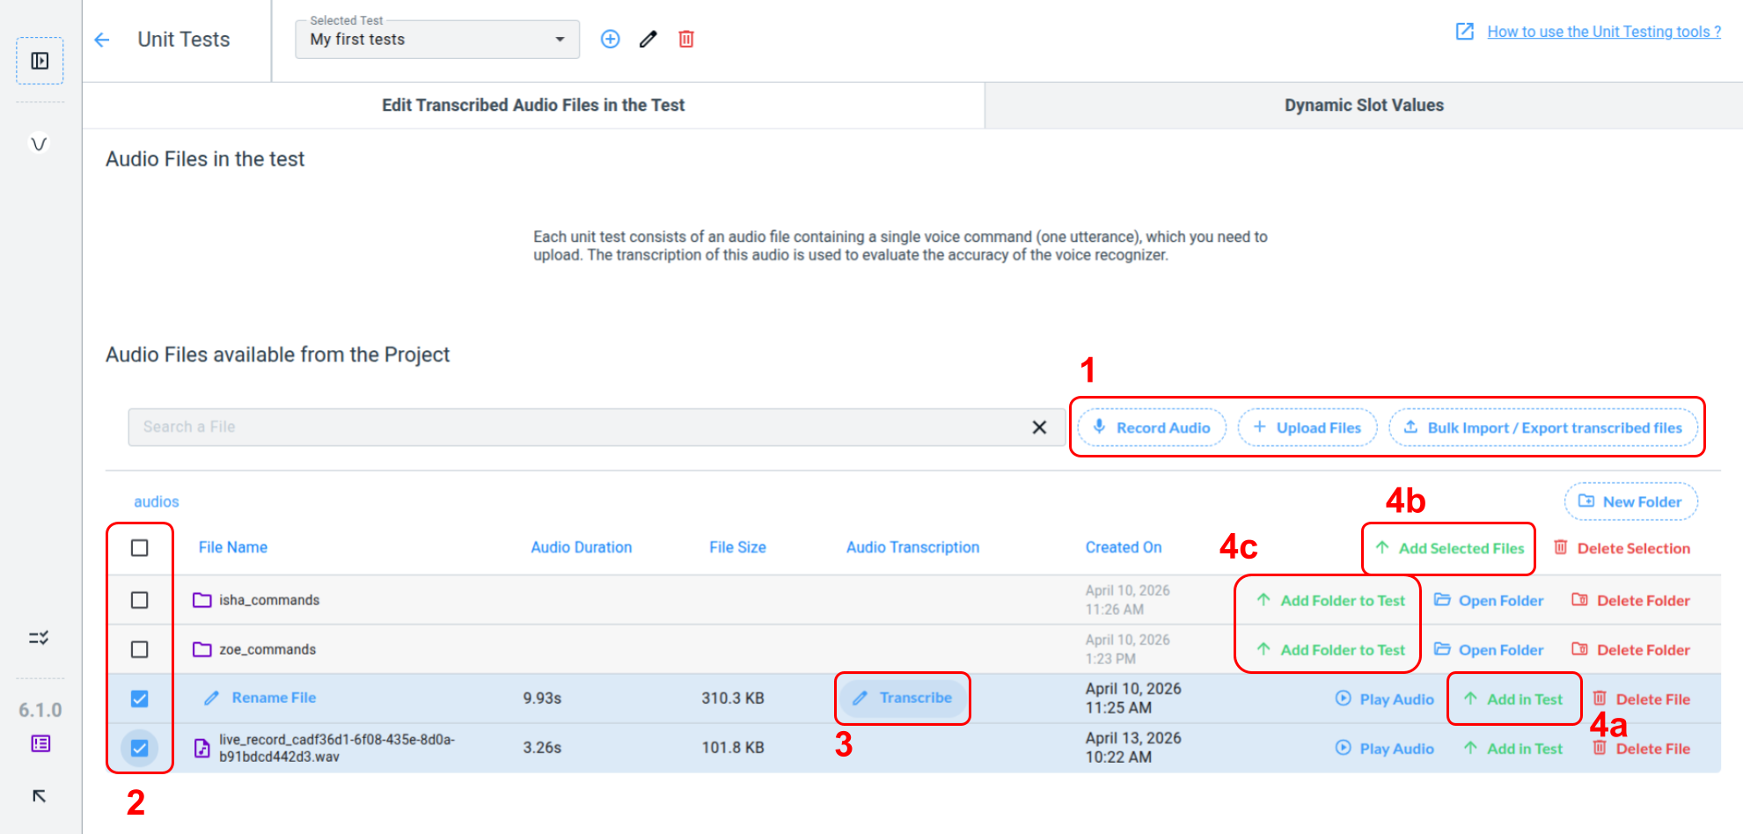This screenshot has height=834, width=1743.
Task: Uncheck the live_record wav file checkbox
Action: tap(139, 748)
